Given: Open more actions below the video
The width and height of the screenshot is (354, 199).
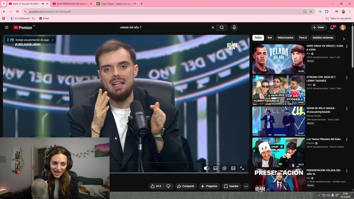Looking at the screenshot, I should point(246,186).
